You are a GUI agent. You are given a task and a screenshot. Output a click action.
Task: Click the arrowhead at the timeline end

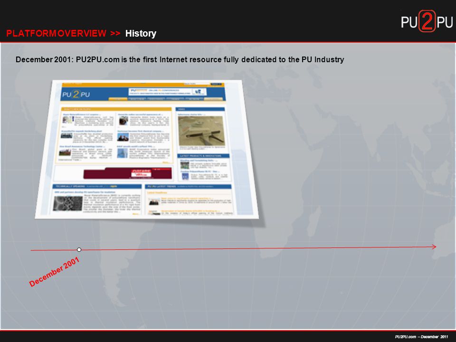pos(434,247)
